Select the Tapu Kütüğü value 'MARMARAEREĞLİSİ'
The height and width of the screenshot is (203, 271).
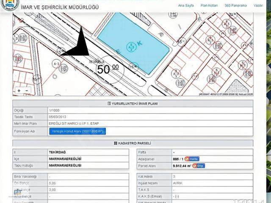click(x=65, y=165)
